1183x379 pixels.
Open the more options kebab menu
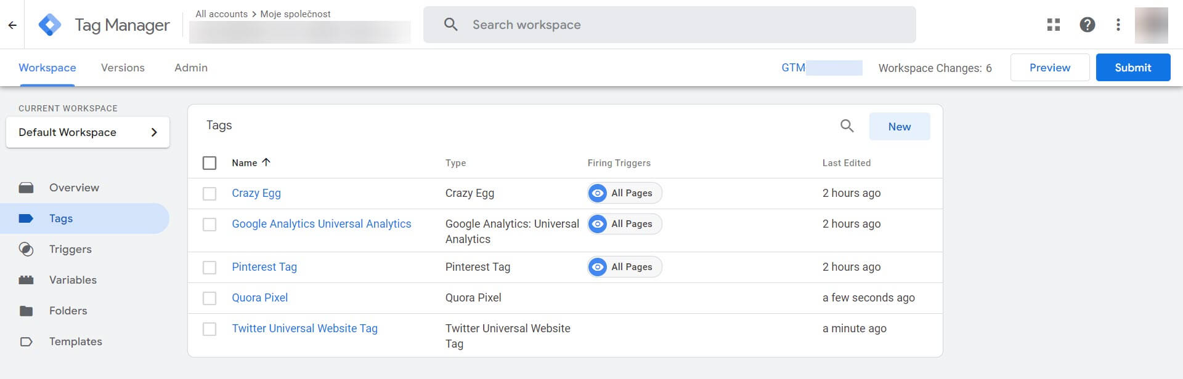coord(1118,25)
